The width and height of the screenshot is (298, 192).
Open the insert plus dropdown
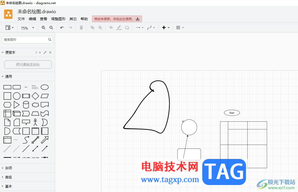[x=166, y=28]
